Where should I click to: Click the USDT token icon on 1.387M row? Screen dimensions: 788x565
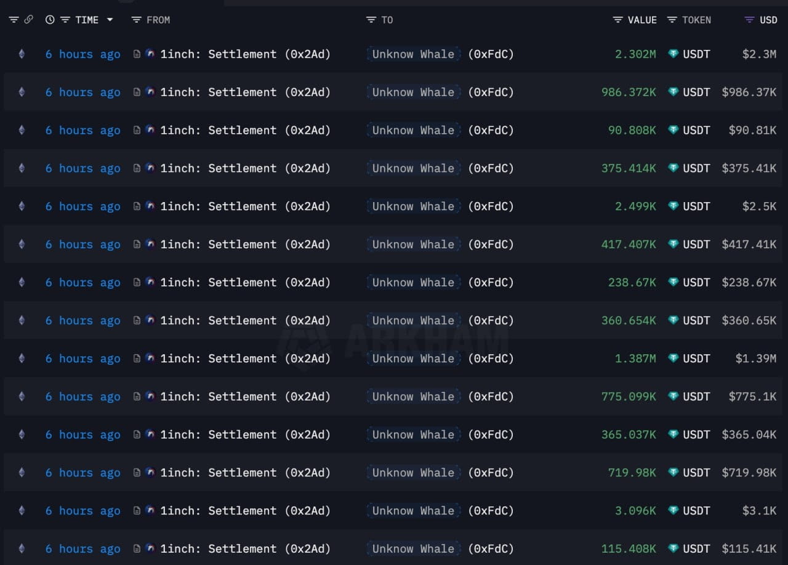coord(673,359)
